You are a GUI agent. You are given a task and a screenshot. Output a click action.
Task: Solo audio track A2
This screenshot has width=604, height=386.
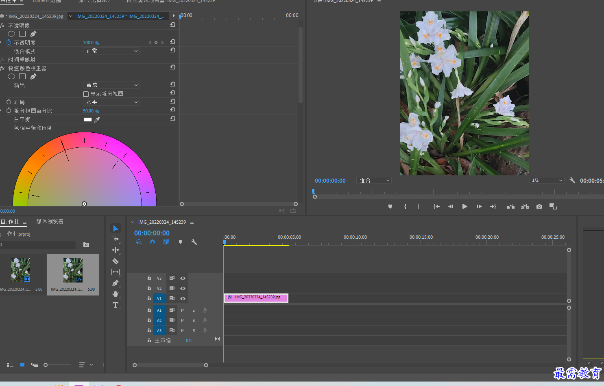pos(194,320)
